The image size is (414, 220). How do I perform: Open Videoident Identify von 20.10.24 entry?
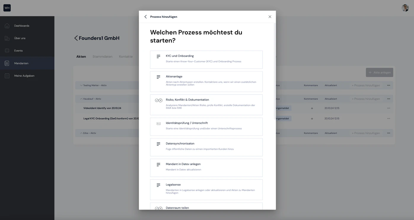click(x=102, y=108)
